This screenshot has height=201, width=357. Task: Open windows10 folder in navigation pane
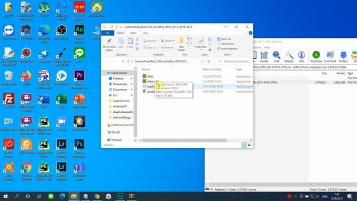[120, 107]
